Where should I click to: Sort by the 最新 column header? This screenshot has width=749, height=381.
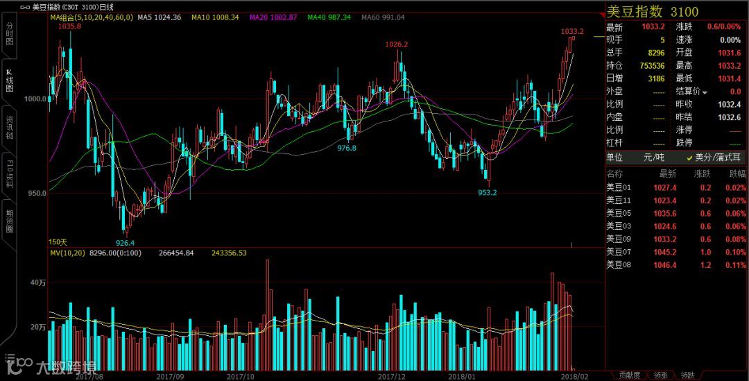(668, 174)
